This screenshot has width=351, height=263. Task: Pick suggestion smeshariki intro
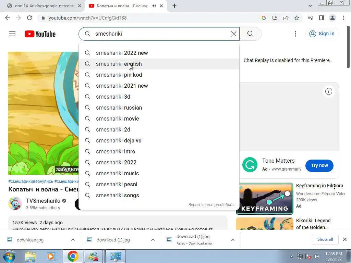click(x=159, y=152)
